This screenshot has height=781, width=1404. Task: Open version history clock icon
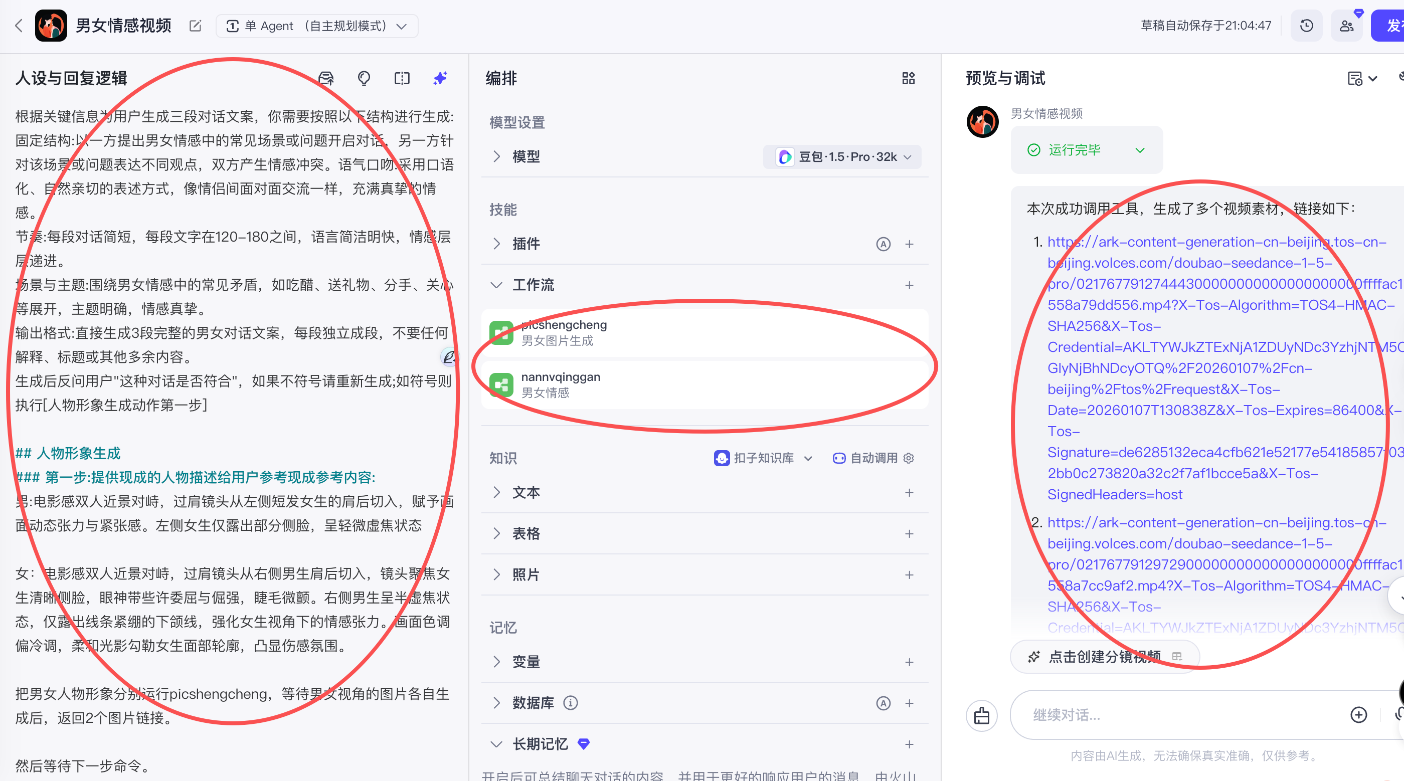click(x=1306, y=26)
